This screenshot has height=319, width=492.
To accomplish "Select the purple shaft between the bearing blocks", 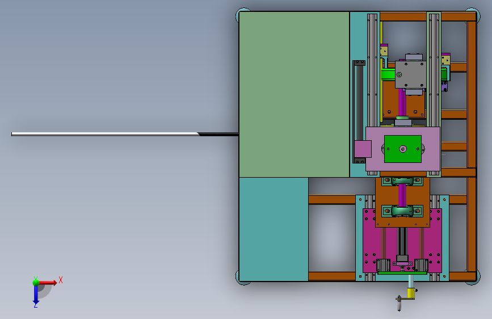I will (x=402, y=195).
